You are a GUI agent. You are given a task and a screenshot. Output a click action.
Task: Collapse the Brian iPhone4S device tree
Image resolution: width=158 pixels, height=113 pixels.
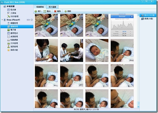[x=2, y=20]
